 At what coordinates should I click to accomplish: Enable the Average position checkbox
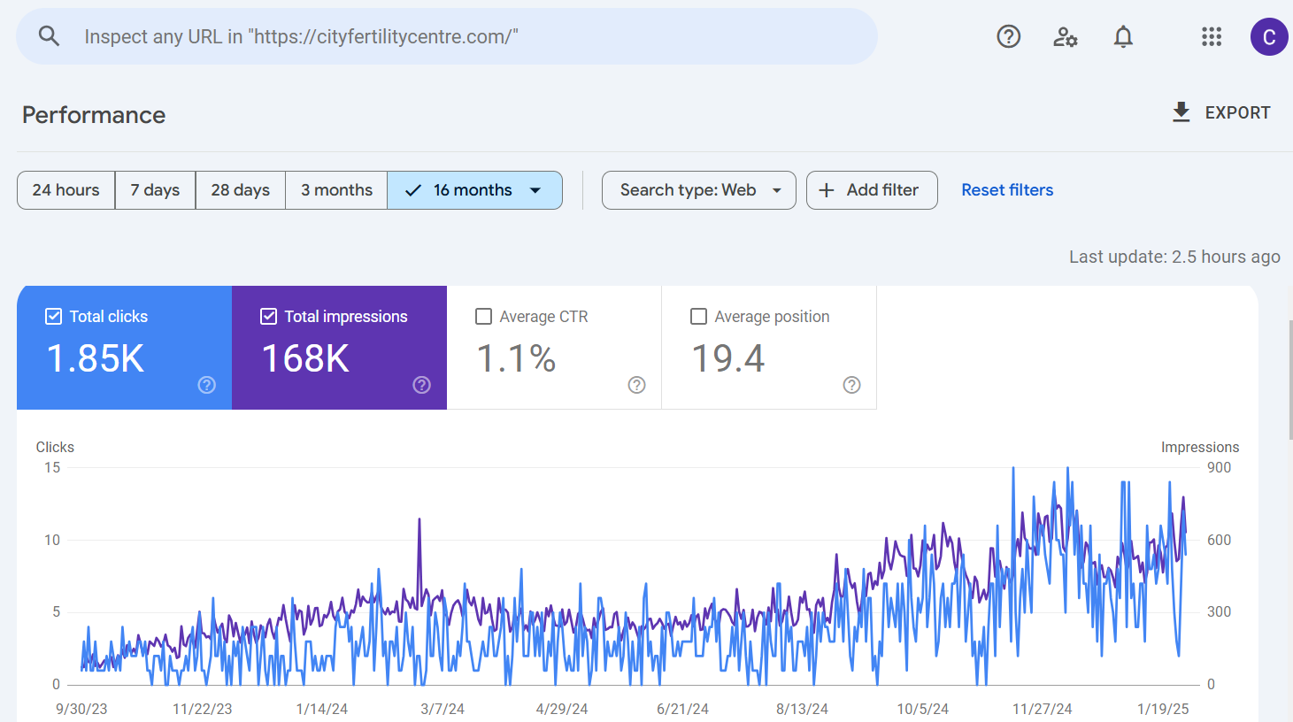[x=699, y=317]
